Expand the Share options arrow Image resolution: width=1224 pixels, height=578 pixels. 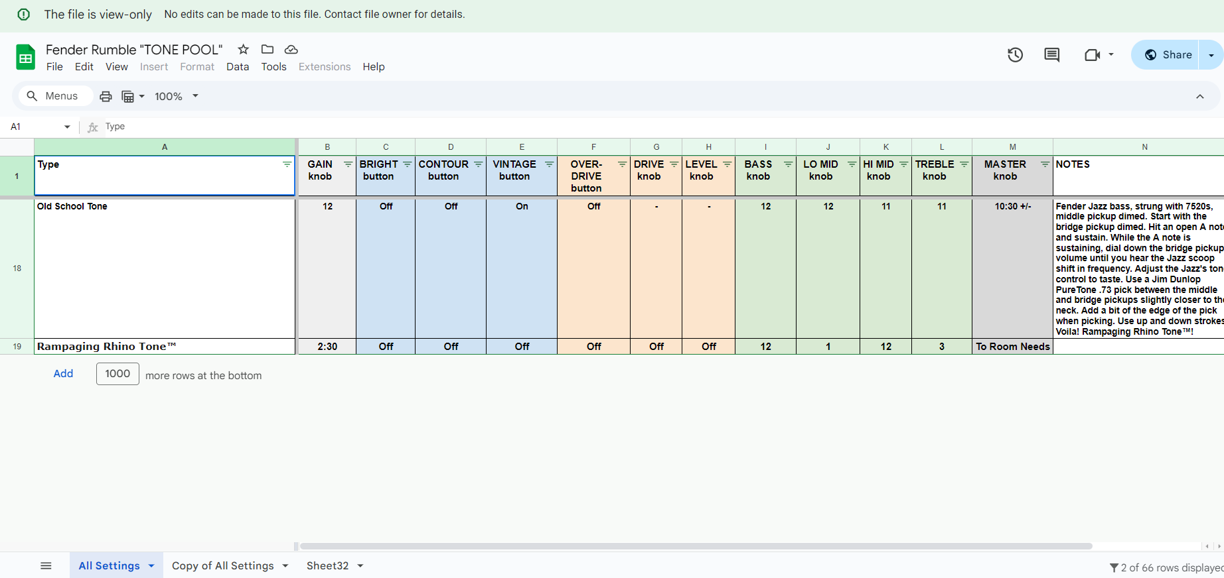[x=1211, y=55]
